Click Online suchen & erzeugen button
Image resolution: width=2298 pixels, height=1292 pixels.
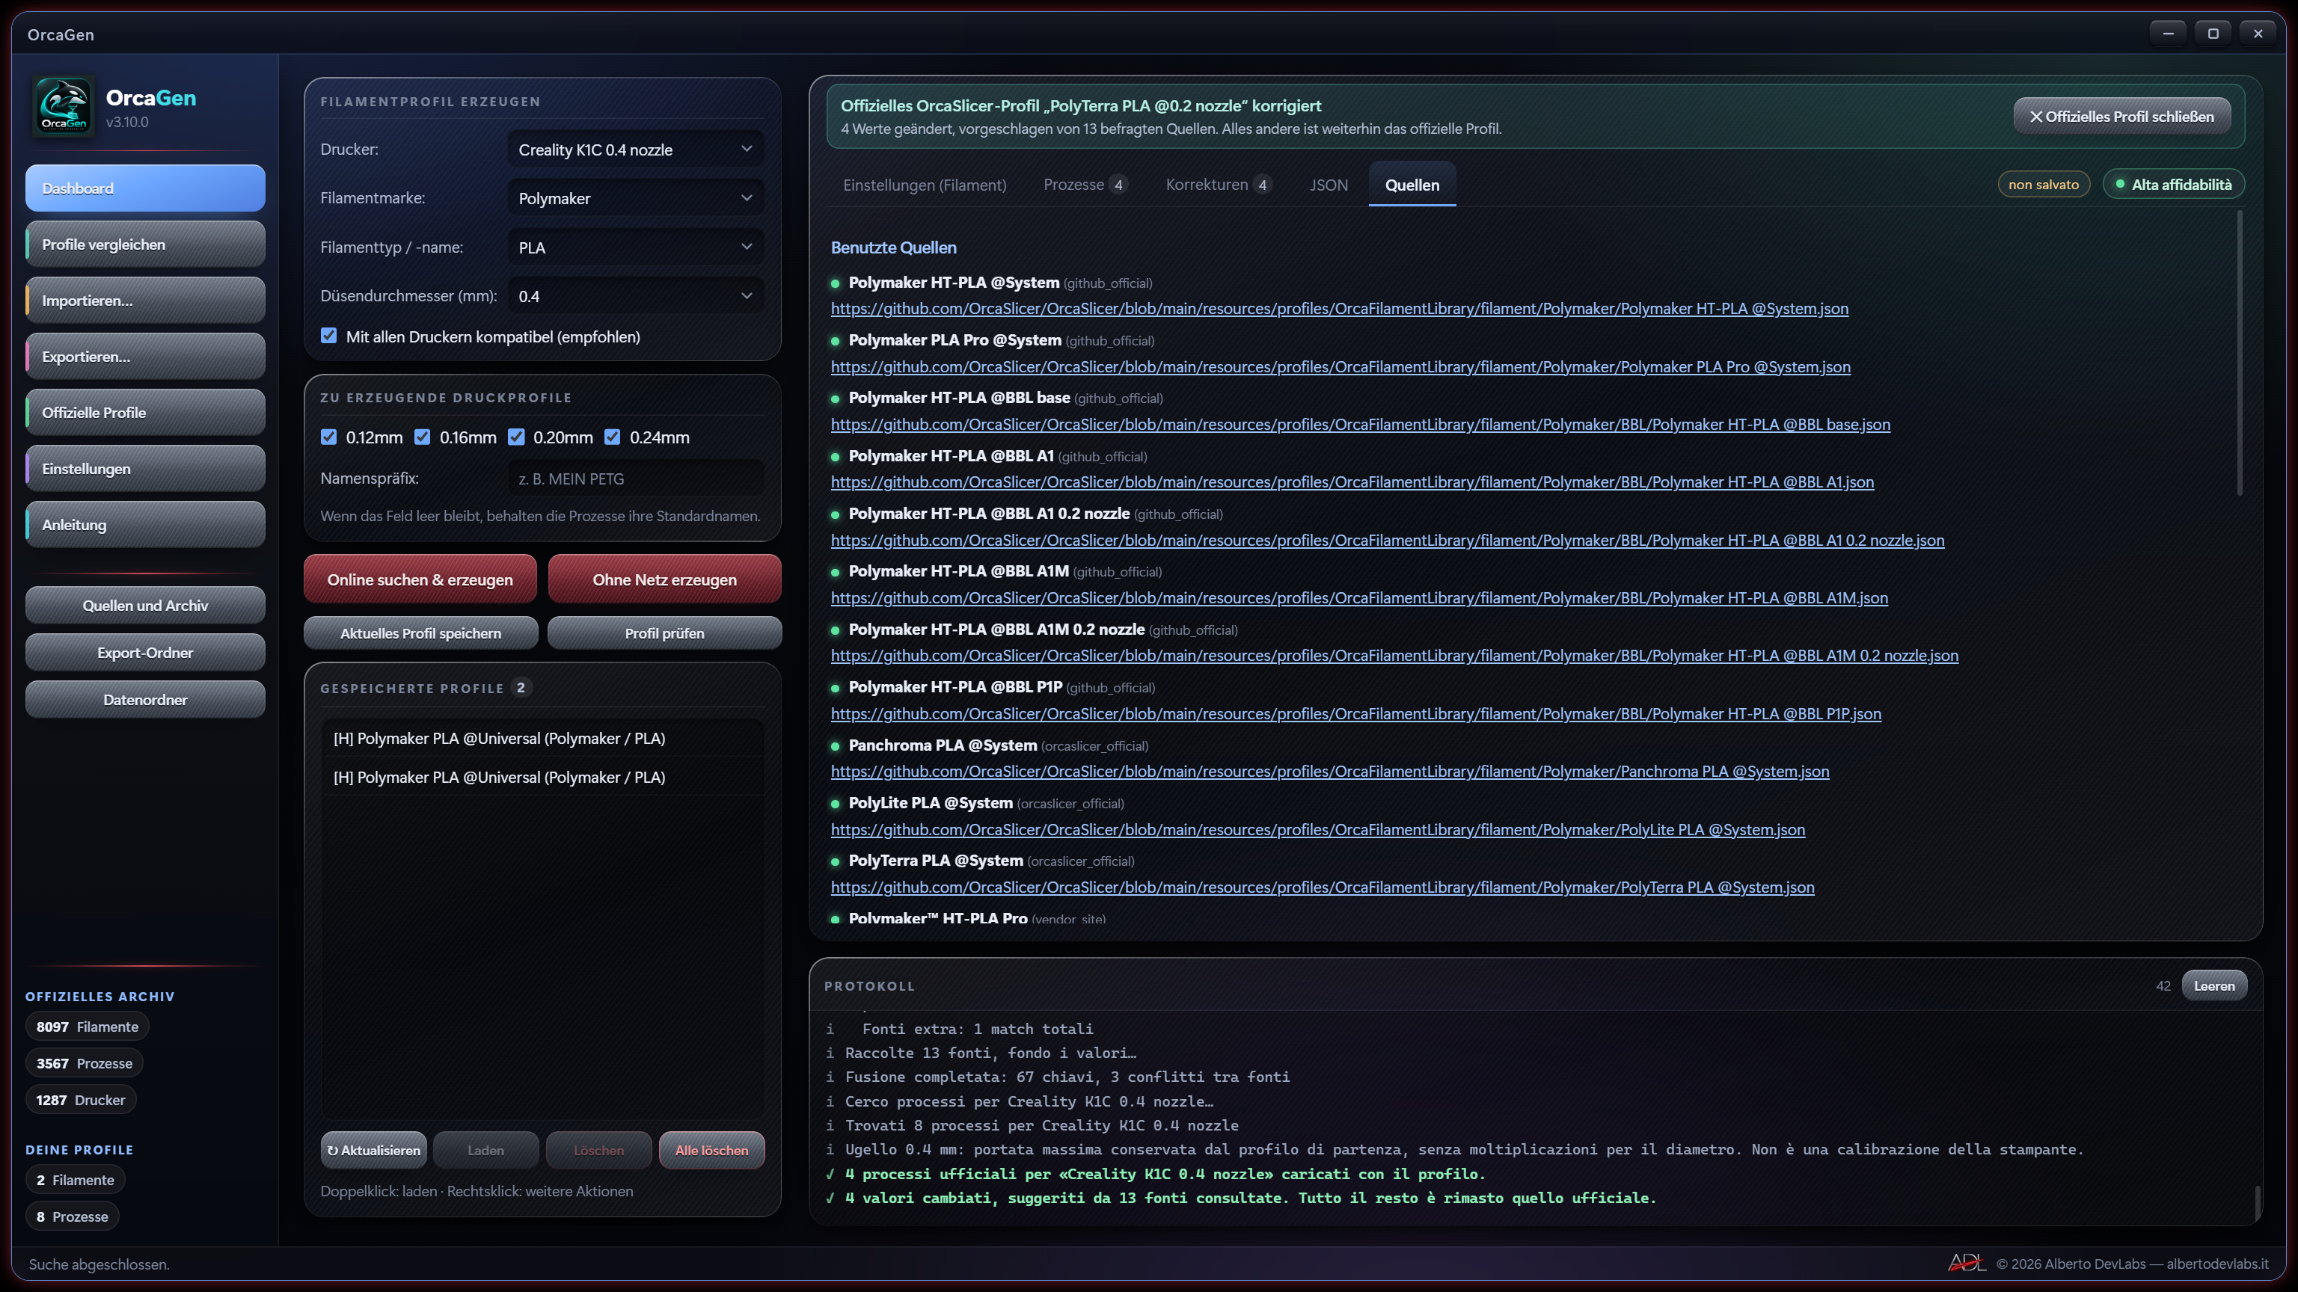pos(420,579)
